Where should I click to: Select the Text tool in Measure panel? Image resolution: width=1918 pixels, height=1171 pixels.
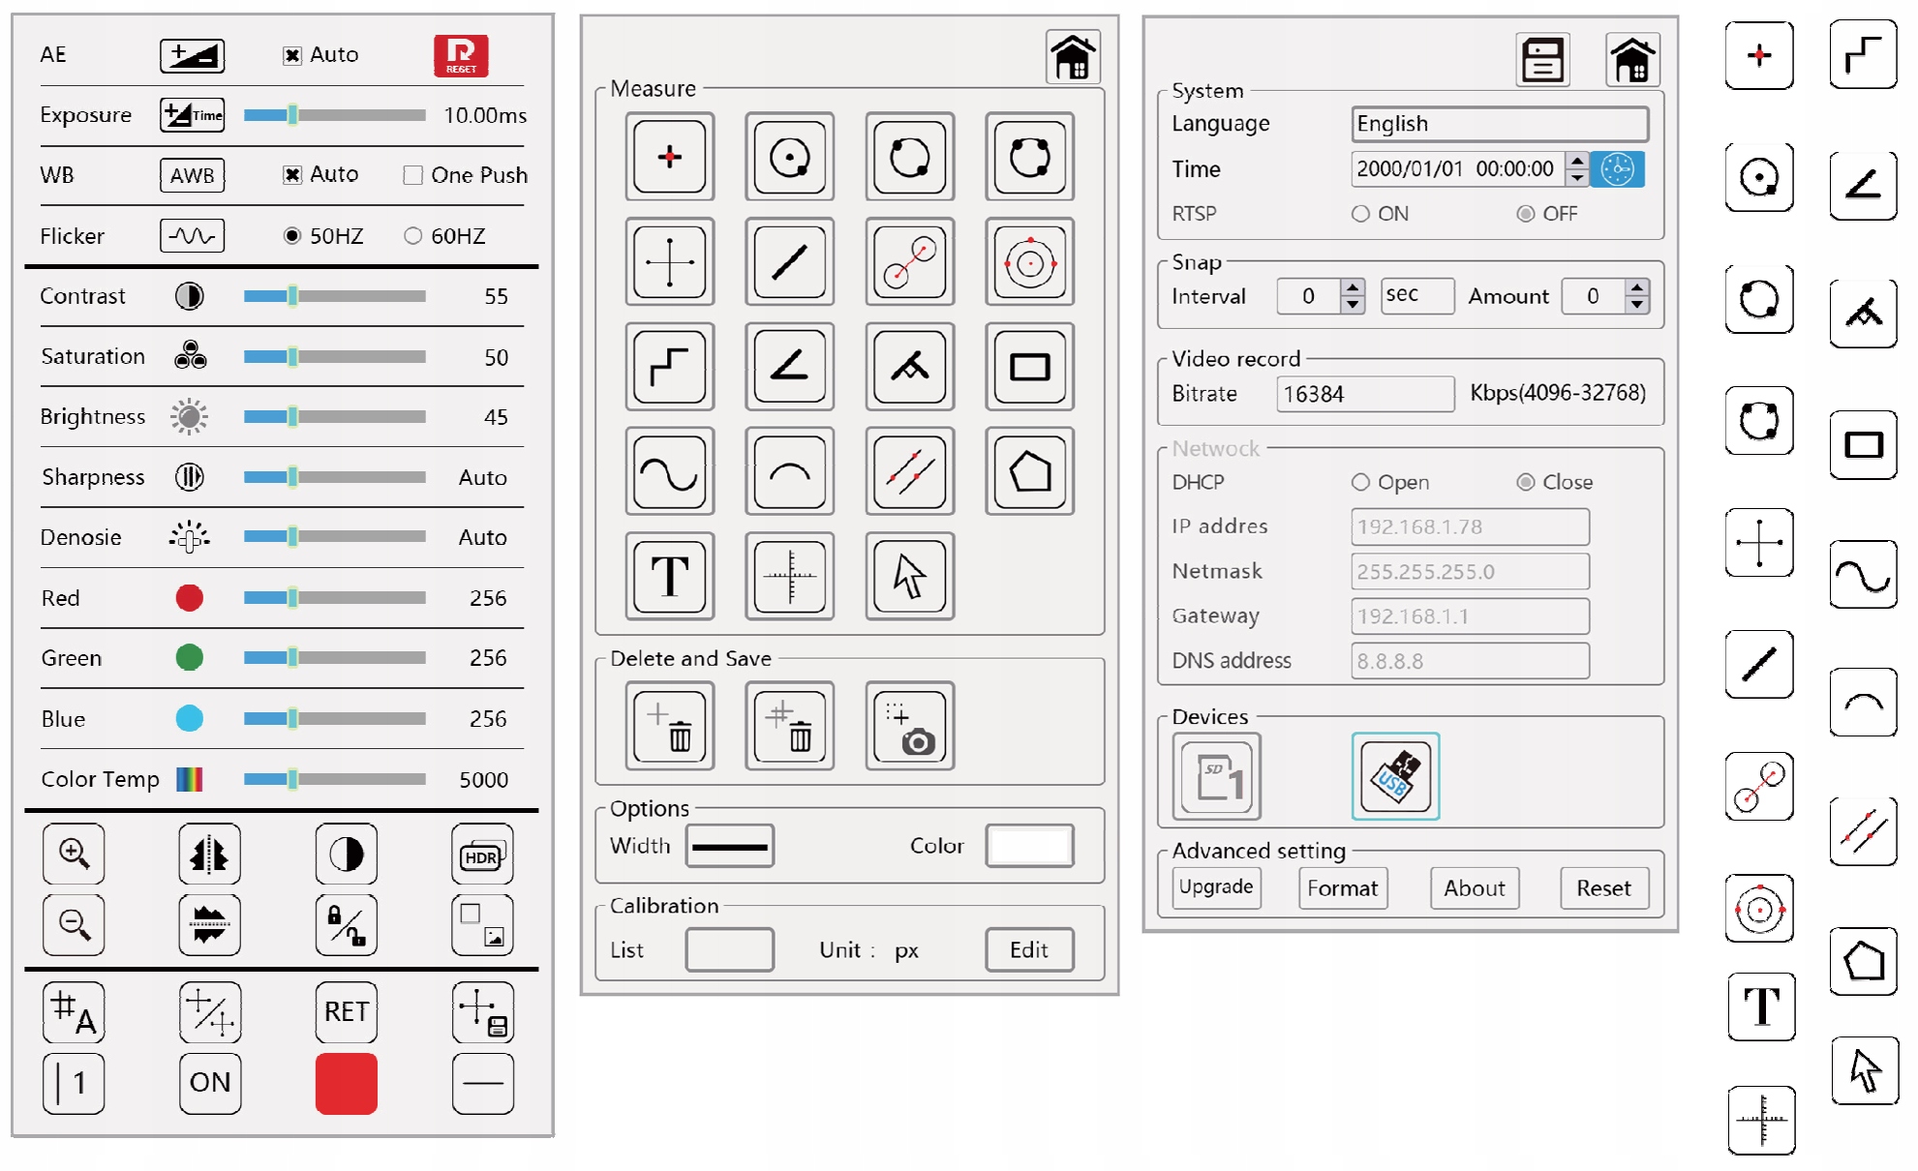coord(670,577)
